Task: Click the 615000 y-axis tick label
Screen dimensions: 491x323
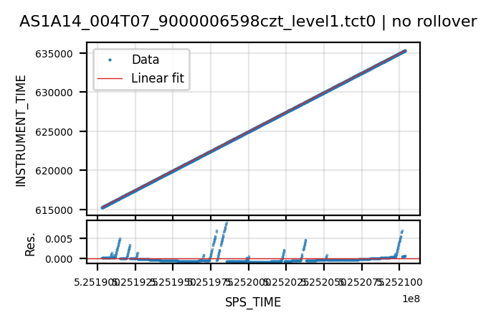Action: (x=54, y=210)
